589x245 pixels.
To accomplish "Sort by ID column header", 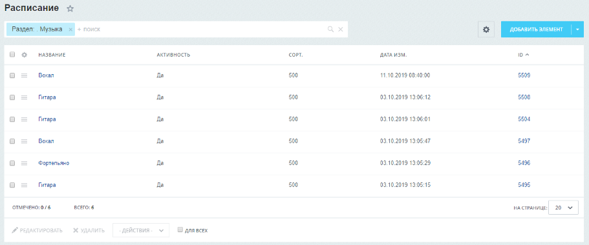I will [523, 55].
